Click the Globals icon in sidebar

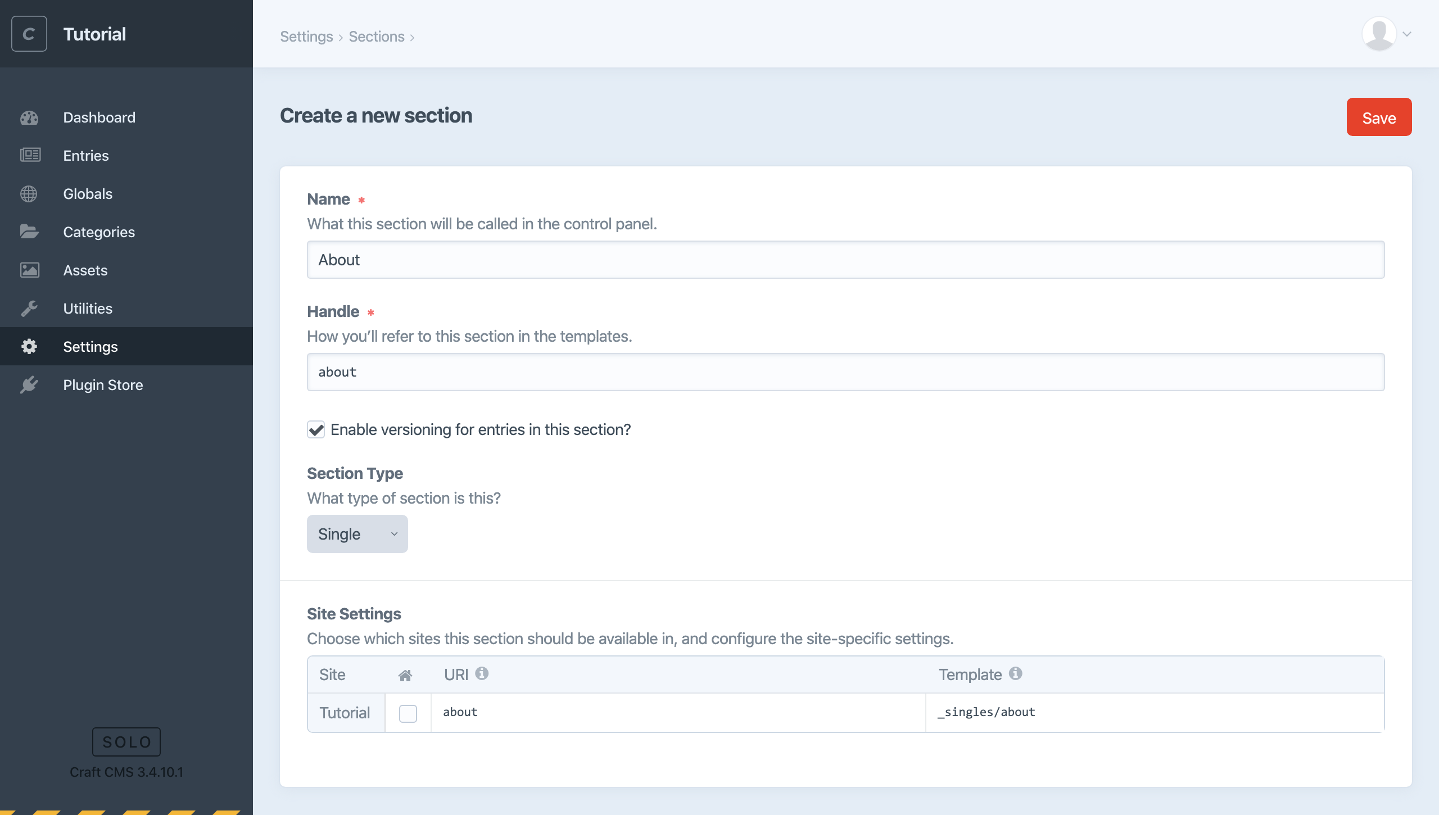(x=30, y=193)
